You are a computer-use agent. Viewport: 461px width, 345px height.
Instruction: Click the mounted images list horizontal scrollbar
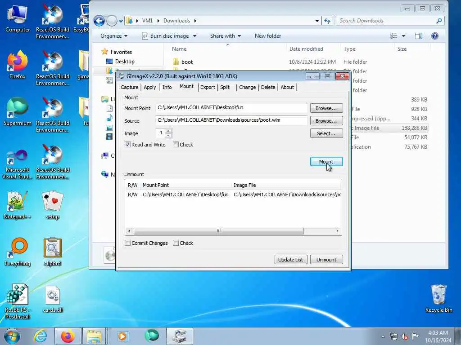[219, 231]
